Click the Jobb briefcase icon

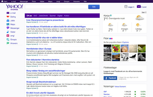click(x=8, y=20)
